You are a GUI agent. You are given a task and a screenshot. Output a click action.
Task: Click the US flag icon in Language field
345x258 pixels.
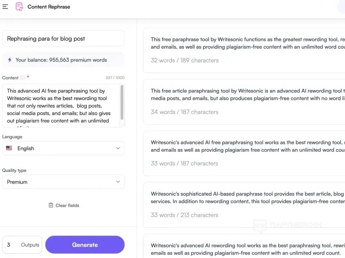pos(9,148)
